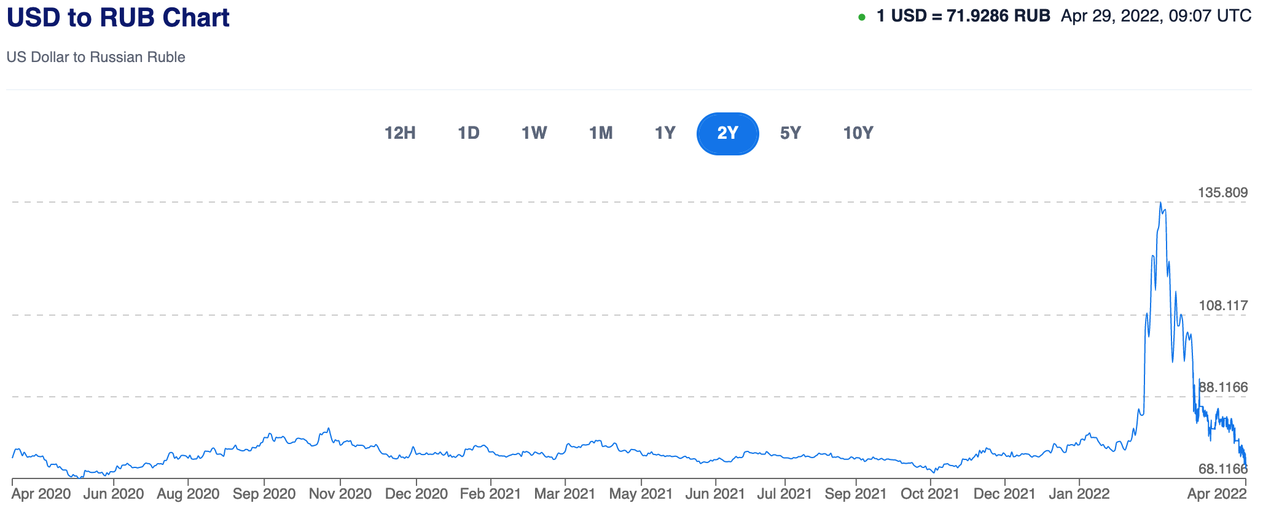Select the 12H time range
The height and width of the screenshot is (511, 1263).
pyautogui.click(x=400, y=133)
